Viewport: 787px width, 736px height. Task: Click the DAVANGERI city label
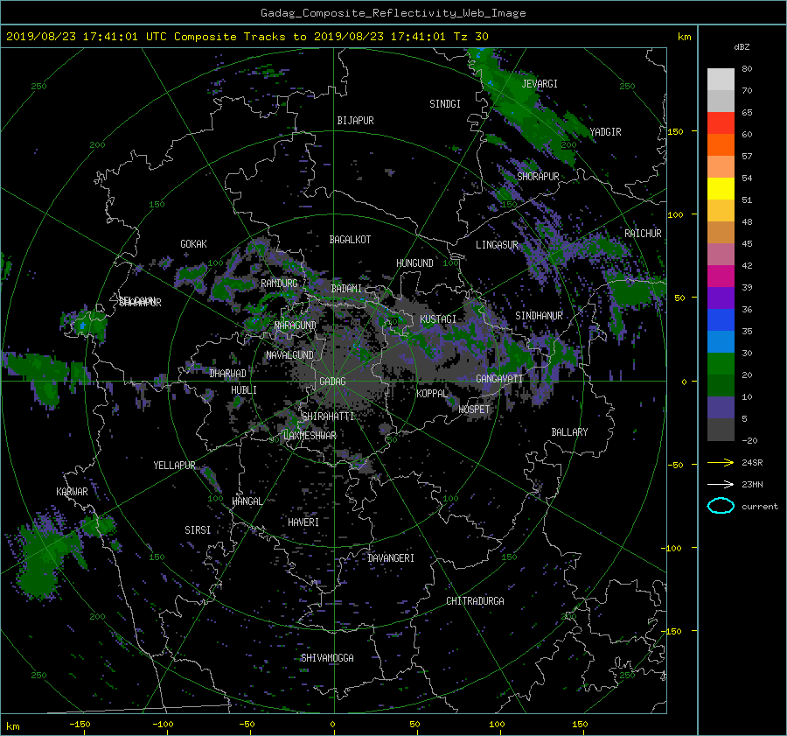click(391, 558)
